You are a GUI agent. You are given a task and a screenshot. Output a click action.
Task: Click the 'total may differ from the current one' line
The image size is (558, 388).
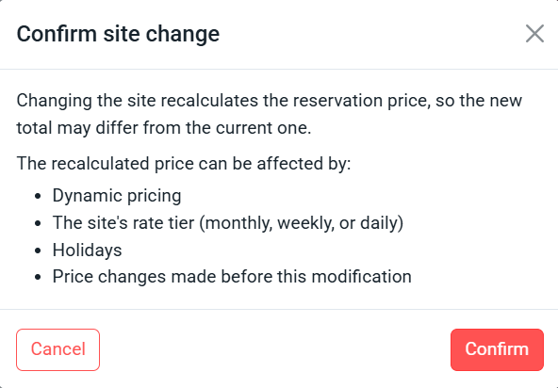[164, 128]
